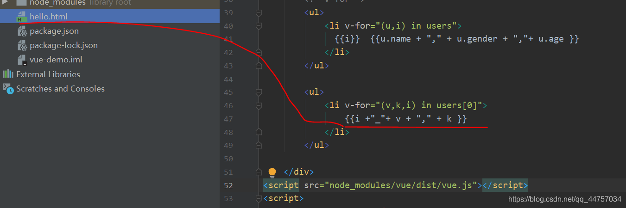This screenshot has height=208, width=626.
Task: Click the fold end marker on line 49
Action: pyautogui.click(x=259, y=145)
